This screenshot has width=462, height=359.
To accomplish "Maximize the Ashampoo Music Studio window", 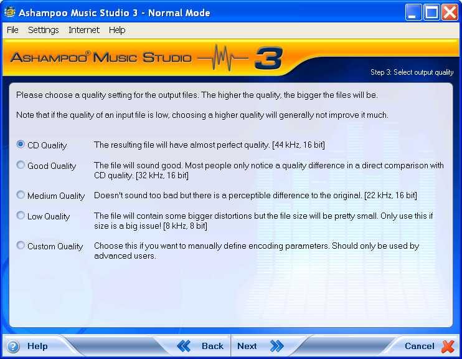I will (x=431, y=12).
